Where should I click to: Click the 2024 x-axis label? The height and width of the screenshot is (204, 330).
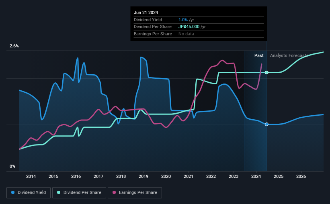coord(256,176)
